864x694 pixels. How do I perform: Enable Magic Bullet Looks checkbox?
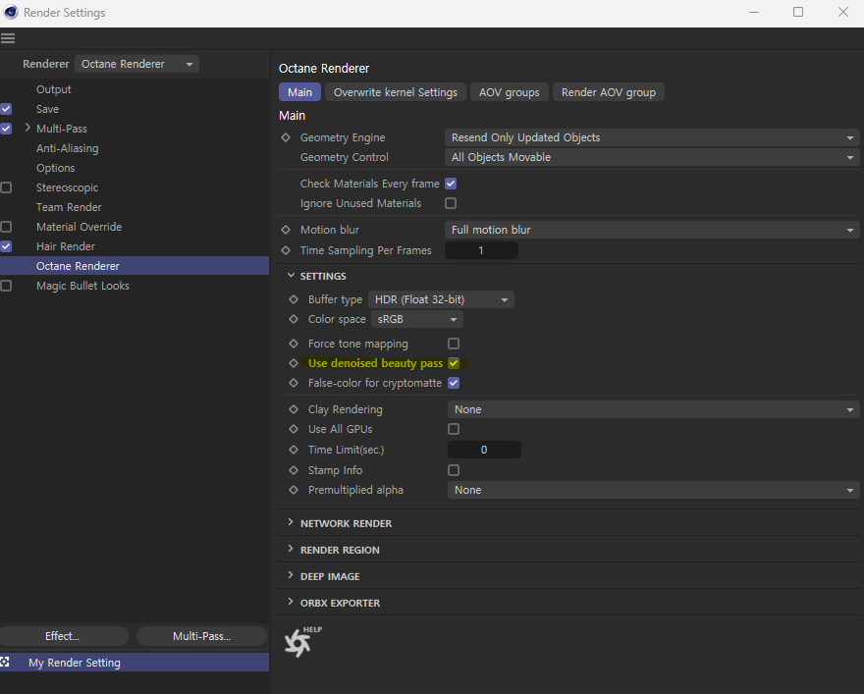coord(6,286)
